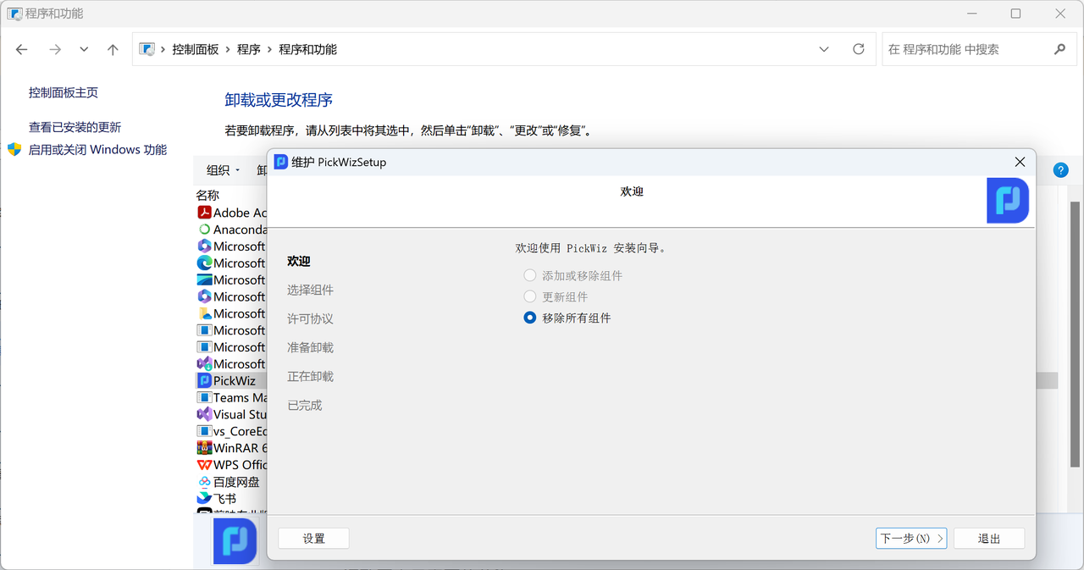Click the WinRAR icon in list
Image resolution: width=1084 pixels, height=570 pixels.
[x=204, y=448]
